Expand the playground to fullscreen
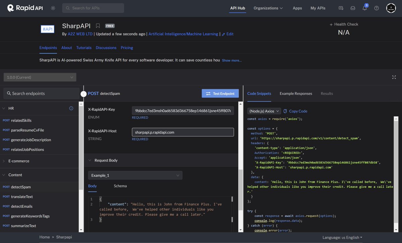 394,77
